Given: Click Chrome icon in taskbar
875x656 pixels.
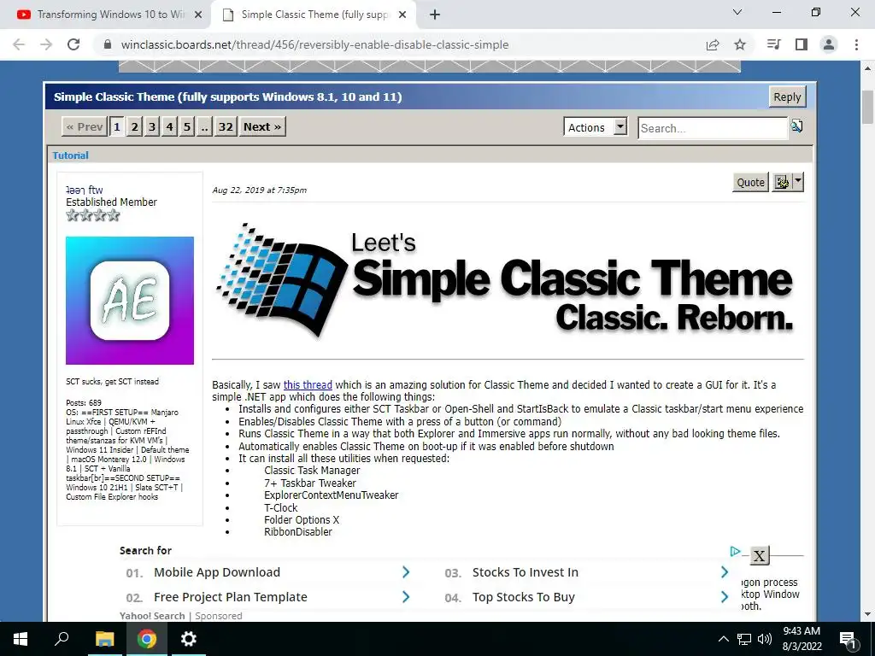Looking at the screenshot, I should [147, 639].
